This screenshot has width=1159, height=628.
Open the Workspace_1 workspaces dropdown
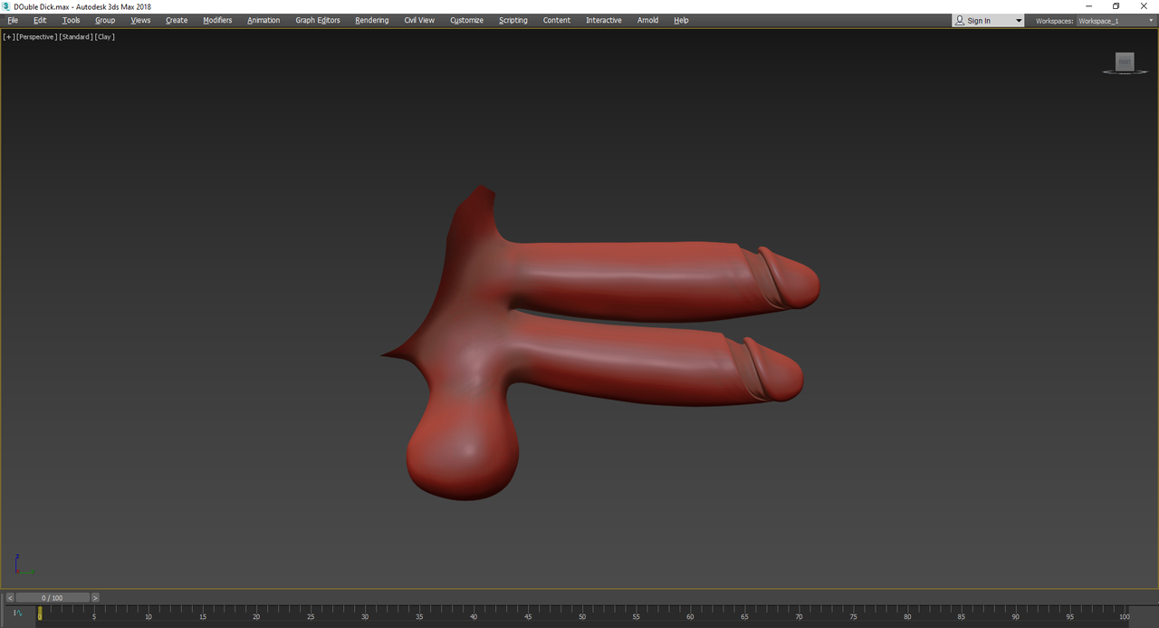(x=1116, y=21)
